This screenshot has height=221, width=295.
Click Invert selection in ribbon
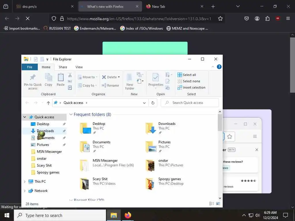[192, 87]
